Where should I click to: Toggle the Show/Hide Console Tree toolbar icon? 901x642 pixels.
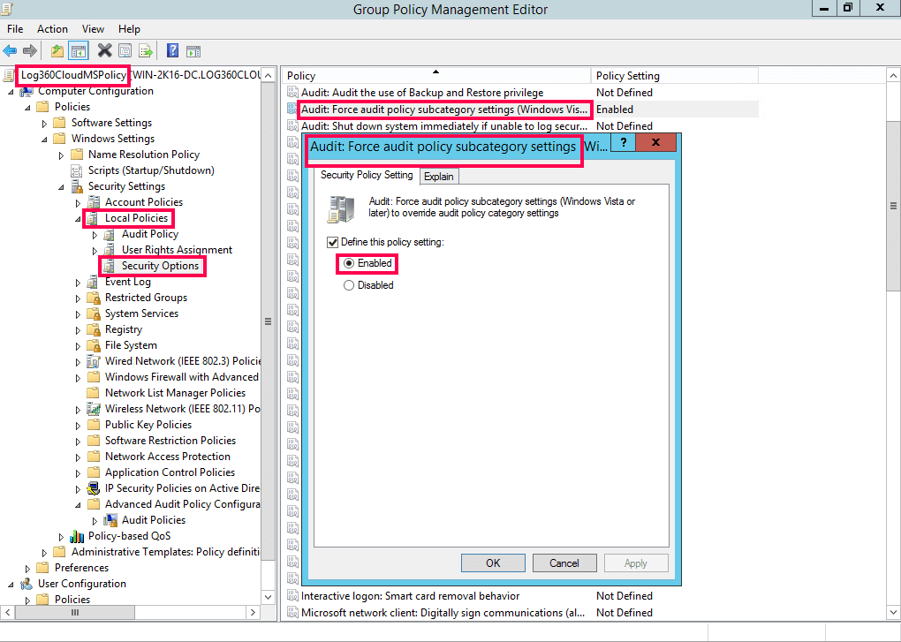tap(77, 50)
